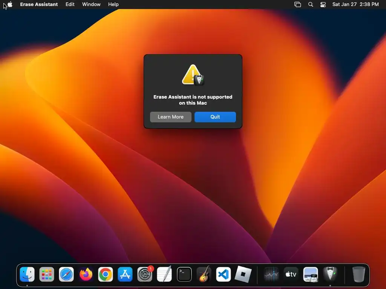This screenshot has height=289, width=386.
Task: Open the App Store icon
Action: click(x=125, y=274)
